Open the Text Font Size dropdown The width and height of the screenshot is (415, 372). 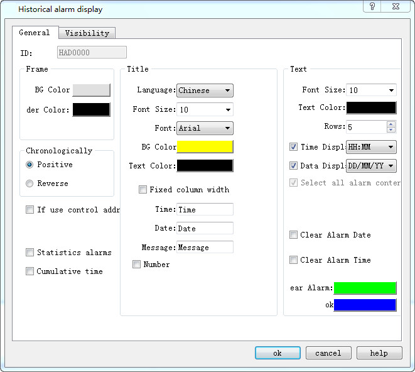(371, 90)
